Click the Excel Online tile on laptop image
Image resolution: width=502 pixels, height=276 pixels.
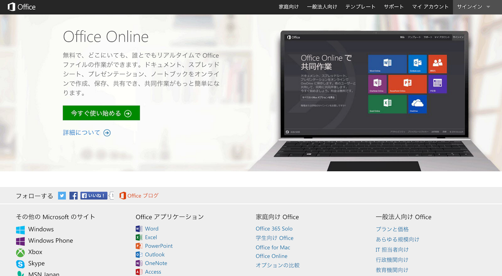(387, 104)
